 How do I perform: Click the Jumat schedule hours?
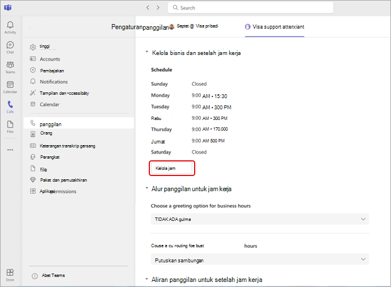point(208,141)
